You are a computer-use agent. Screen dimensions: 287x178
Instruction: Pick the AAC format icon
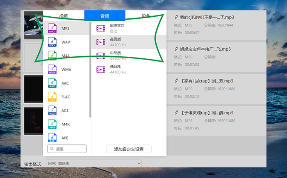[x=52, y=83]
